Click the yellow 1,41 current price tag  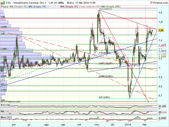[x=161, y=30]
